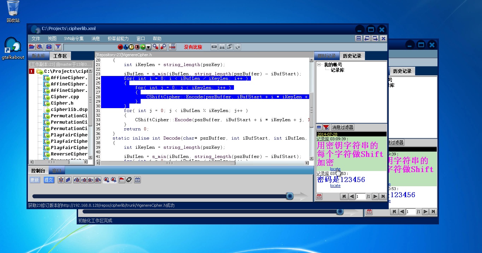The height and width of the screenshot is (253, 482).
Task: Click the 消息过滤器 button
Action: tap(342, 127)
